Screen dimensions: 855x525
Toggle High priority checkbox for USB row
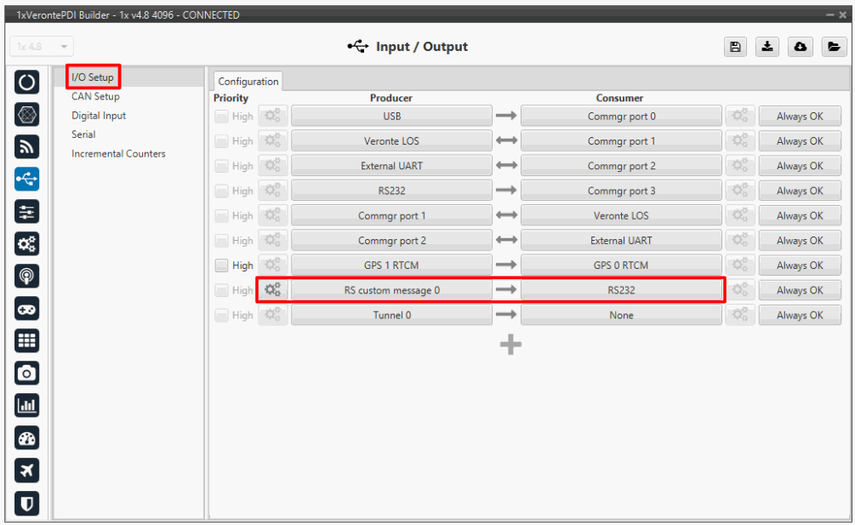click(221, 117)
